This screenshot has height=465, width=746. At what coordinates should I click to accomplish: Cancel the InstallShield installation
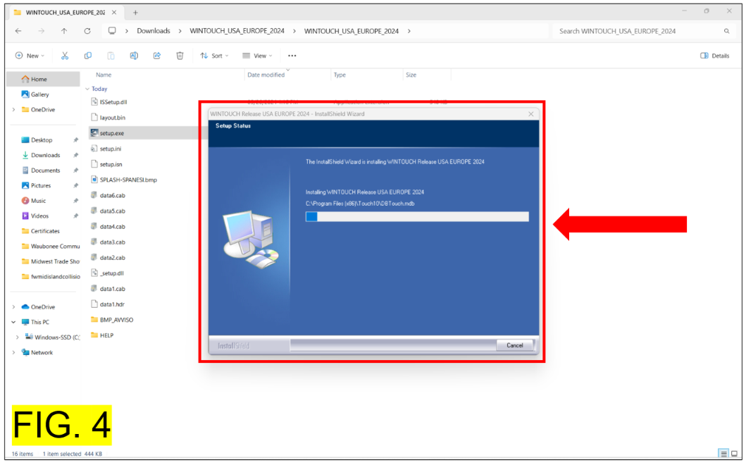[x=514, y=345]
